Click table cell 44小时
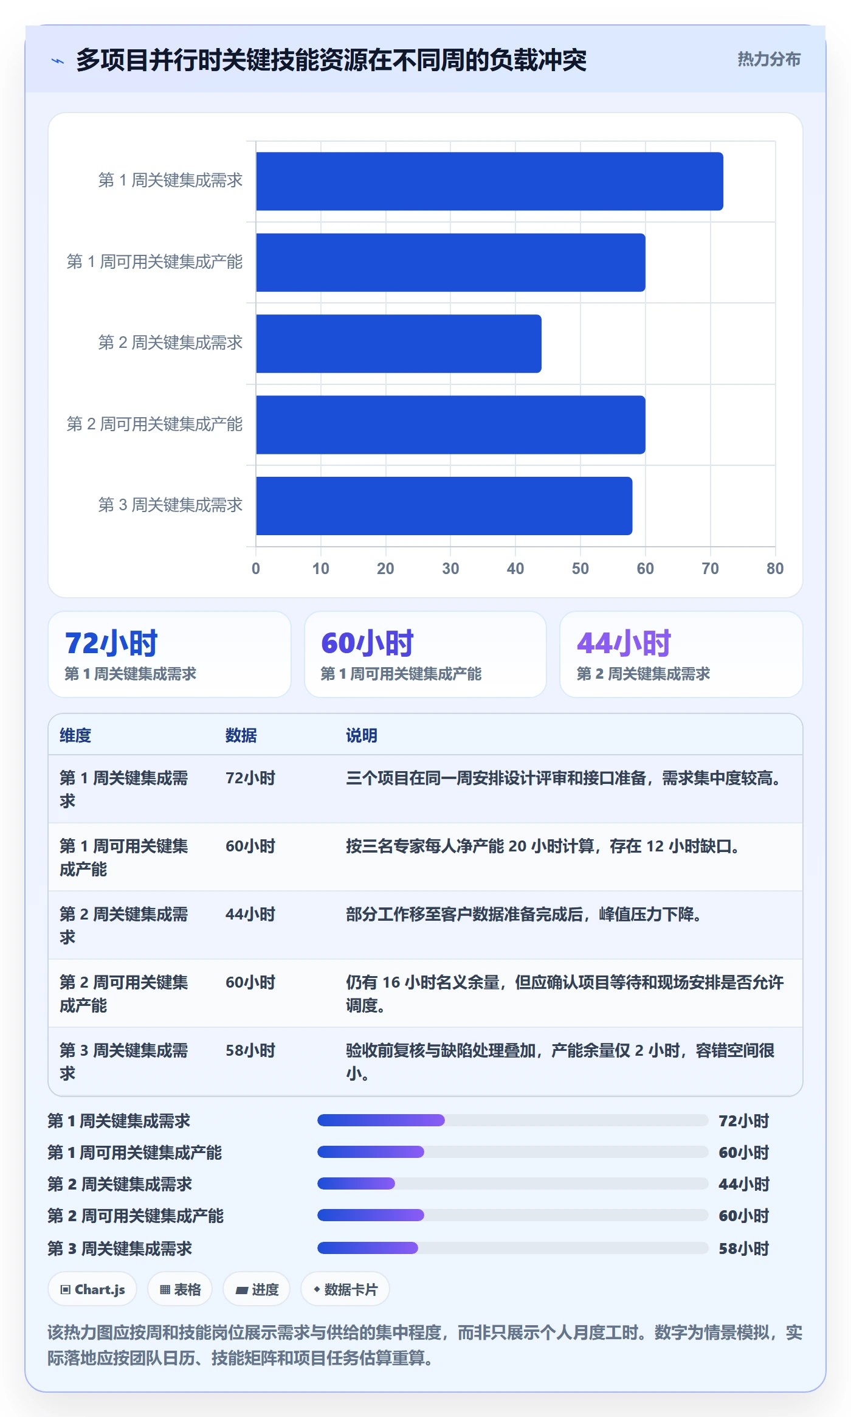The image size is (851, 1417). click(250, 914)
